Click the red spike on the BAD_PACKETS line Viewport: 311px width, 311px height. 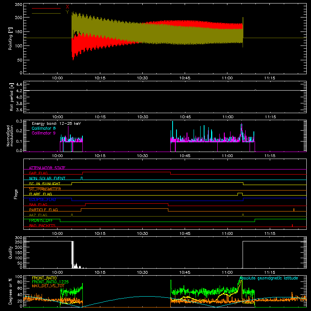(x=292, y=225)
